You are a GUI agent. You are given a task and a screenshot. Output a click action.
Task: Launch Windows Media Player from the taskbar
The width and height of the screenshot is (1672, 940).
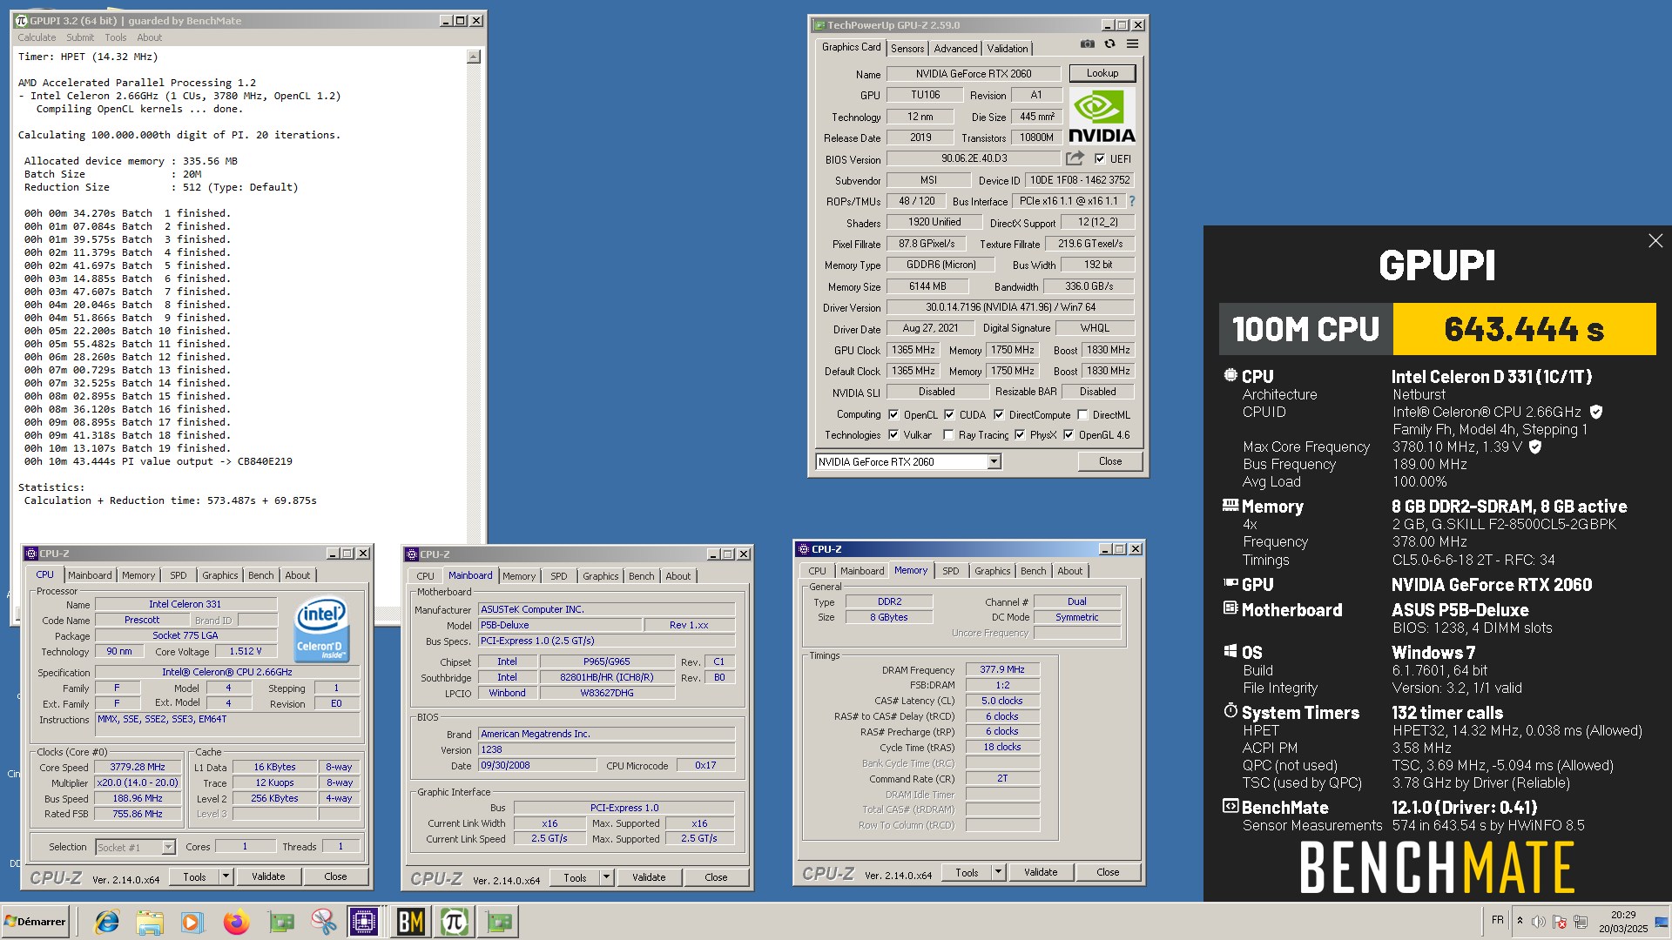tap(192, 922)
